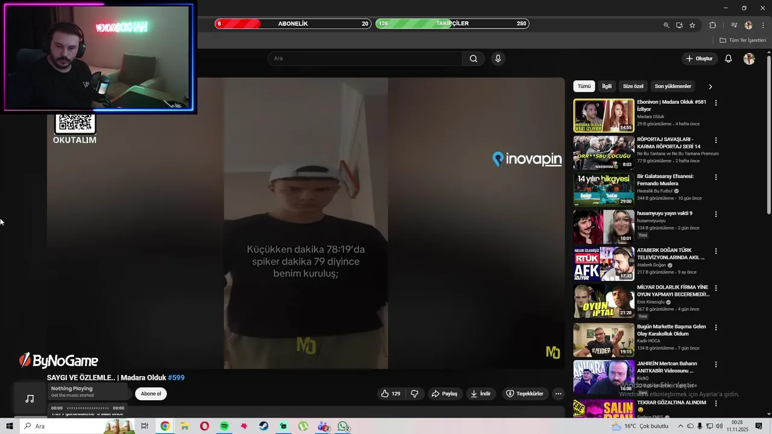Dislike the video with thumbs-down
Viewport: 772px width, 434px height.
pyautogui.click(x=415, y=394)
